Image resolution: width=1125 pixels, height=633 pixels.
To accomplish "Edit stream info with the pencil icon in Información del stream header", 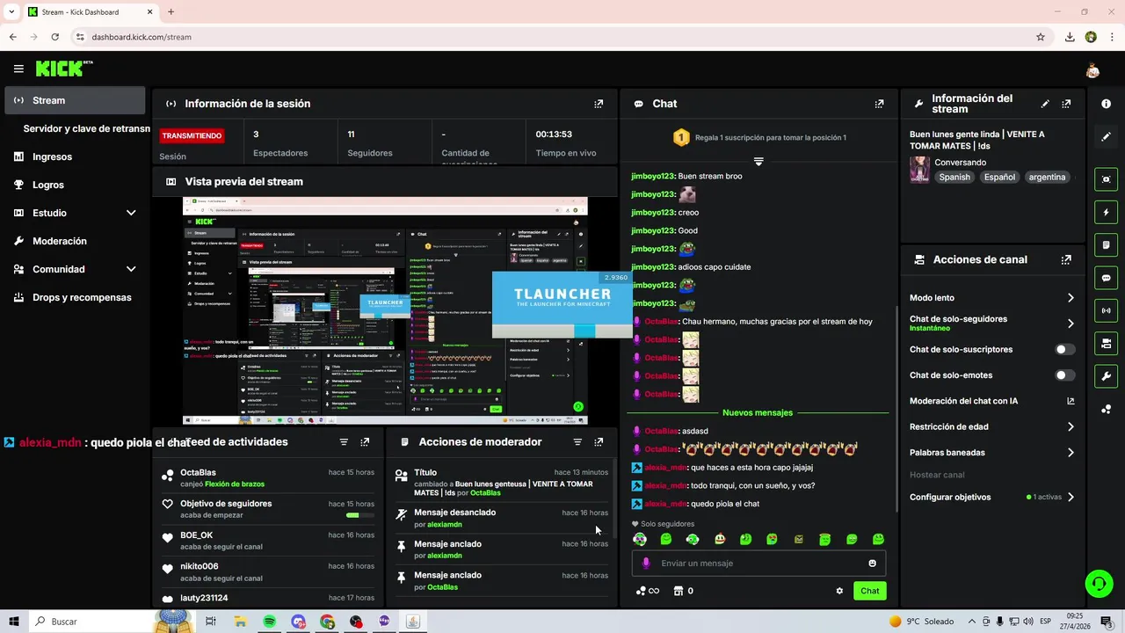I will coord(1045,104).
